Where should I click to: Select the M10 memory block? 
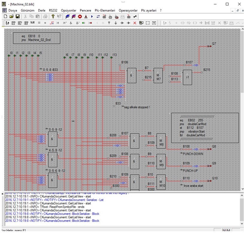(161, 182)
